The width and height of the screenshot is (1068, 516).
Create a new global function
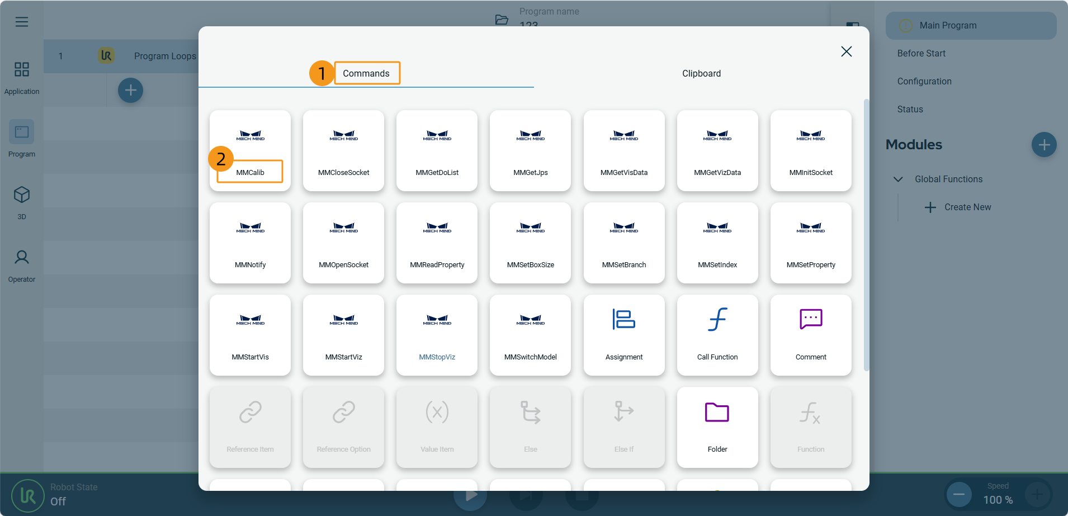[958, 207]
